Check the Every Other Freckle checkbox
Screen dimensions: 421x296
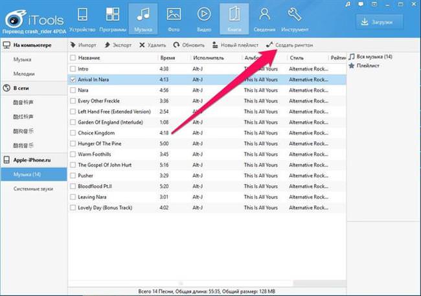pos(73,101)
